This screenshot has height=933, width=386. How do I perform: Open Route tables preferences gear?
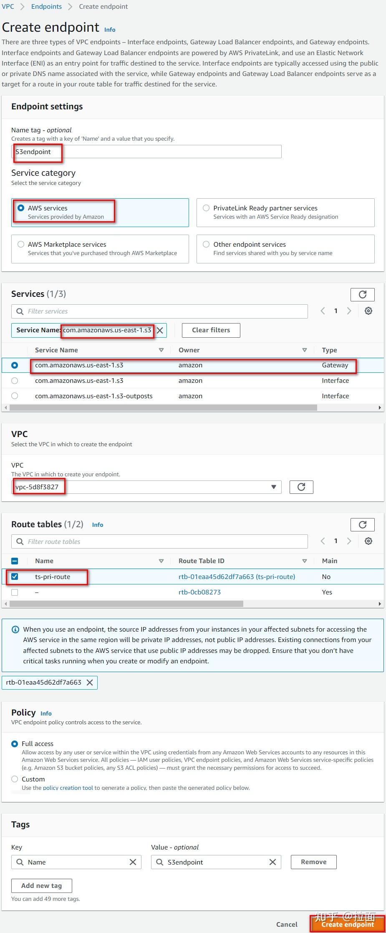[368, 541]
